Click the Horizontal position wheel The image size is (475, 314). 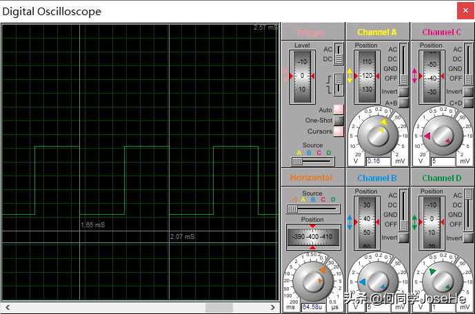pyautogui.click(x=312, y=236)
